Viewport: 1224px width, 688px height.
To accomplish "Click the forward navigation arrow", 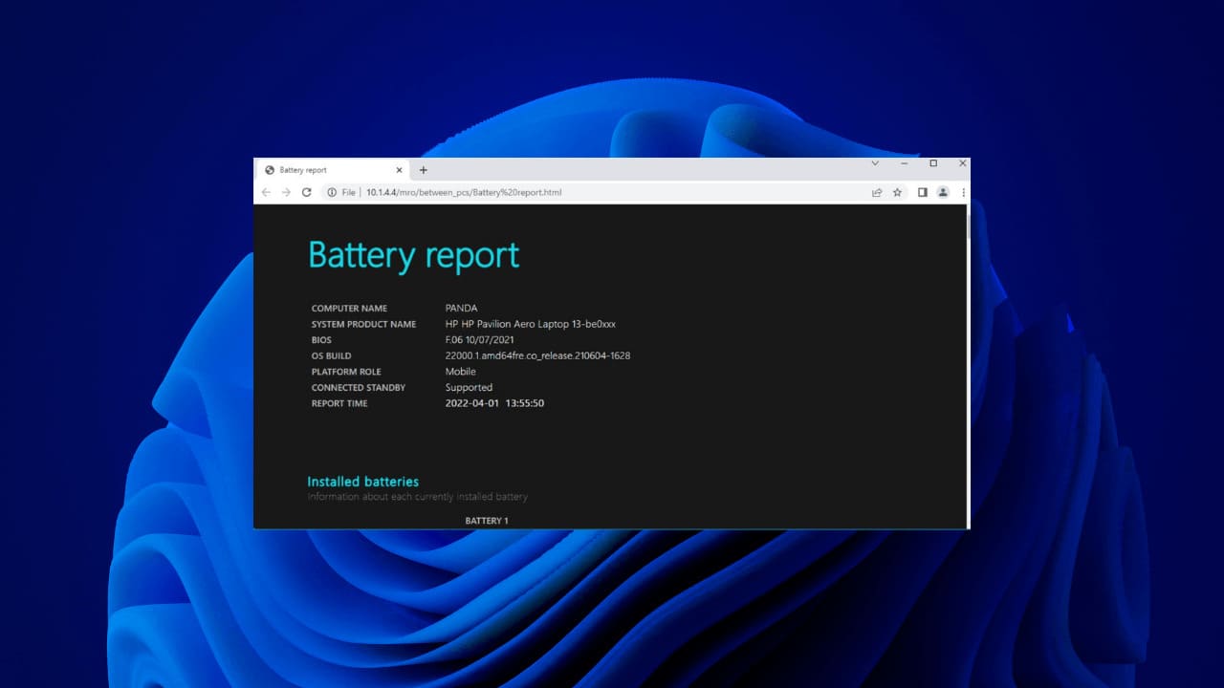I will pyautogui.click(x=286, y=192).
